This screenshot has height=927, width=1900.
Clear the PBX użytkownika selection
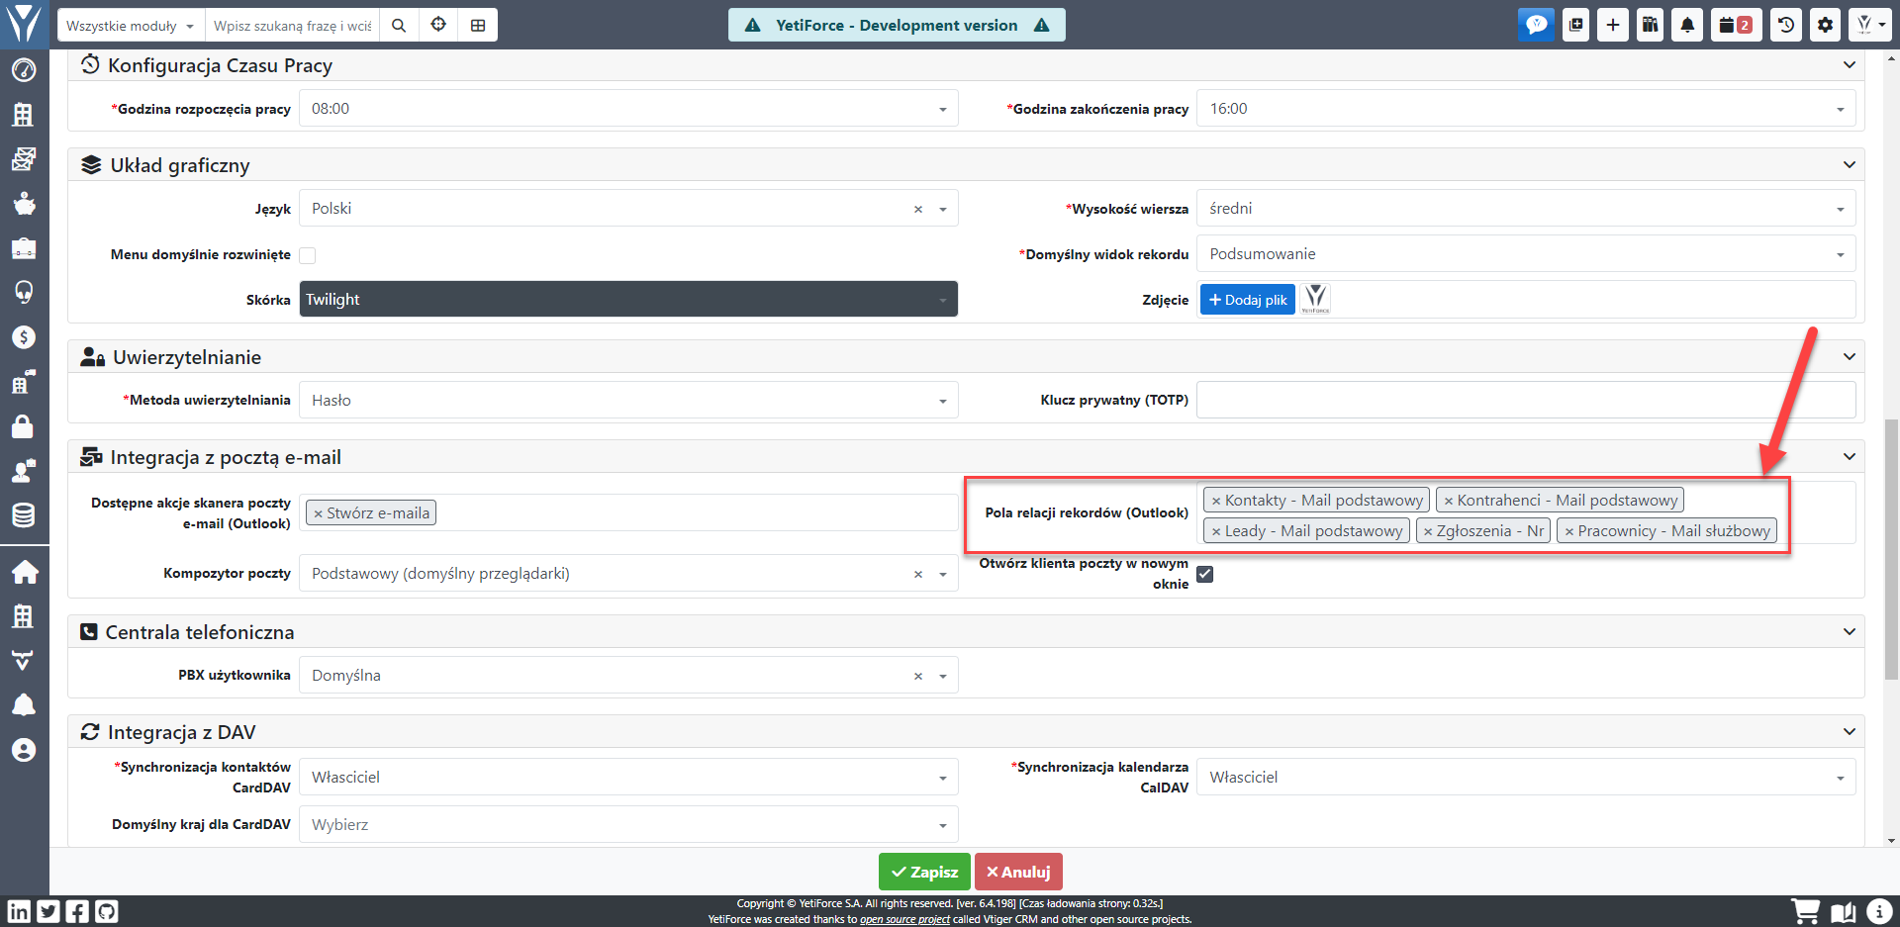point(918,676)
